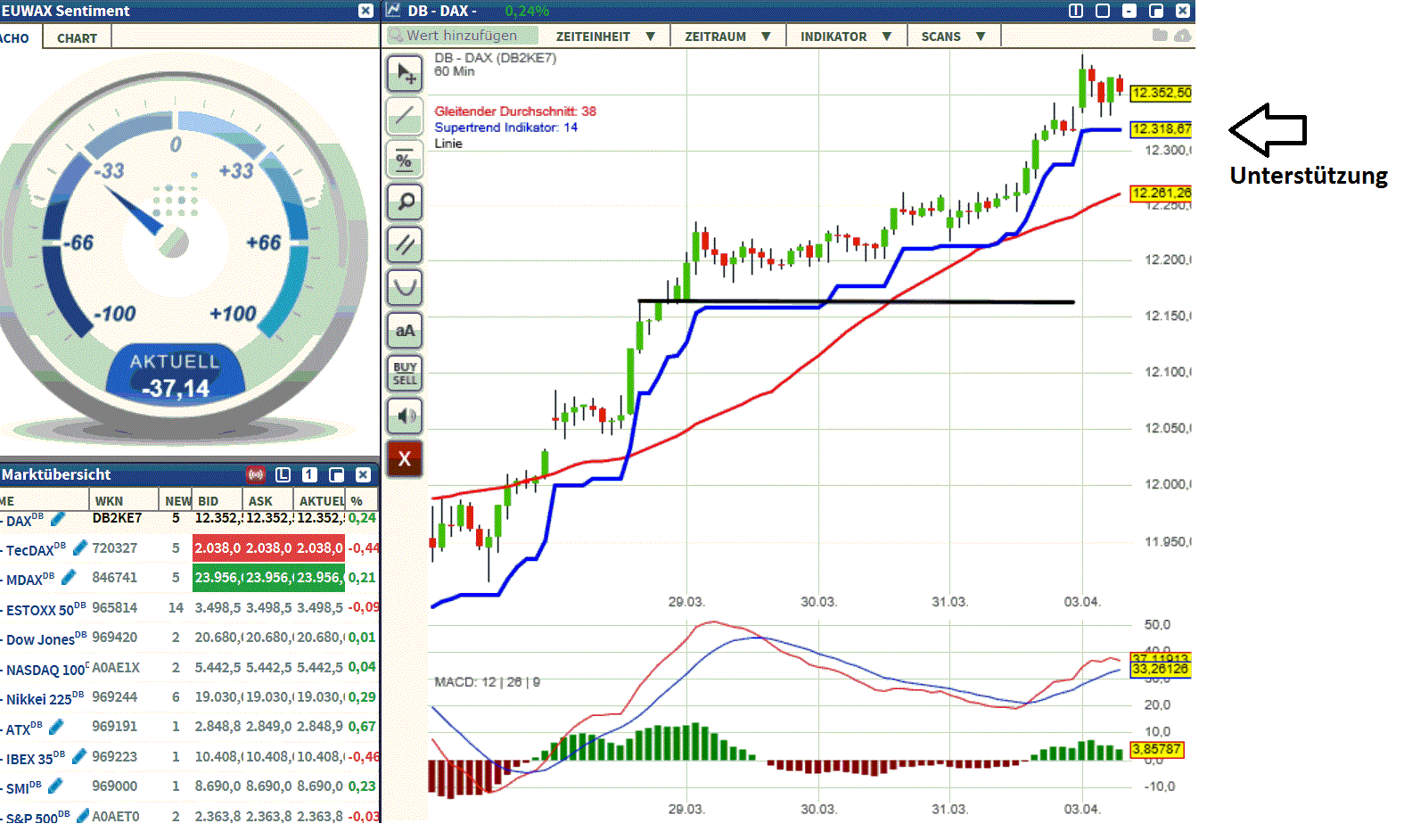Image resolution: width=1404 pixels, height=840 pixels.
Task: Detach the Marktübersicht panel with window icon
Action: [x=336, y=474]
